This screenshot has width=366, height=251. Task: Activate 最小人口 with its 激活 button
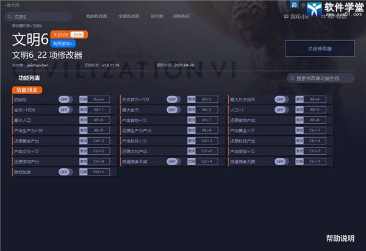click(x=84, y=120)
